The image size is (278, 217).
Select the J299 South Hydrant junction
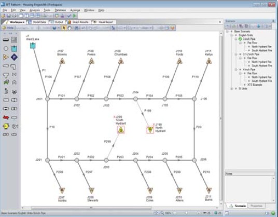coord(121,130)
